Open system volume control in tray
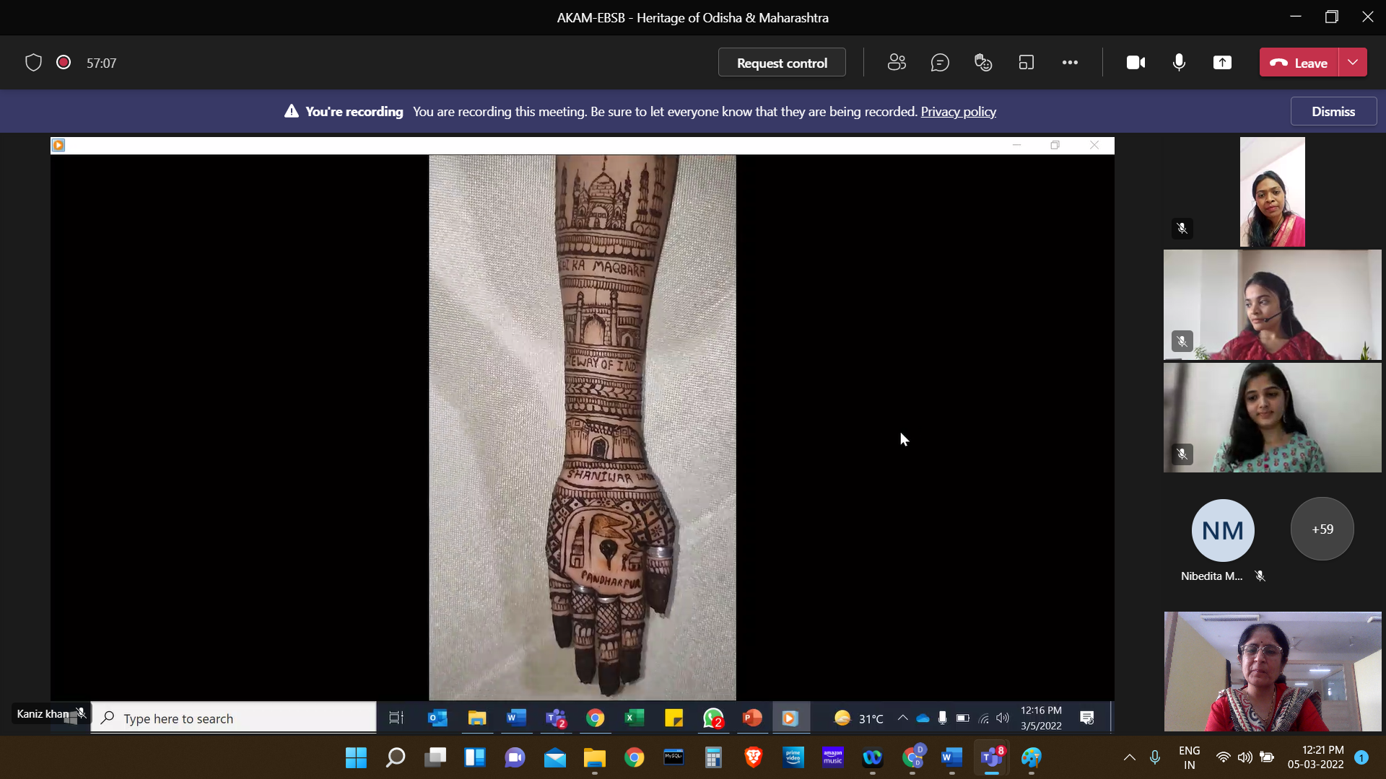This screenshot has width=1386, height=779. pyautogui.click(x=1245, y=757)
